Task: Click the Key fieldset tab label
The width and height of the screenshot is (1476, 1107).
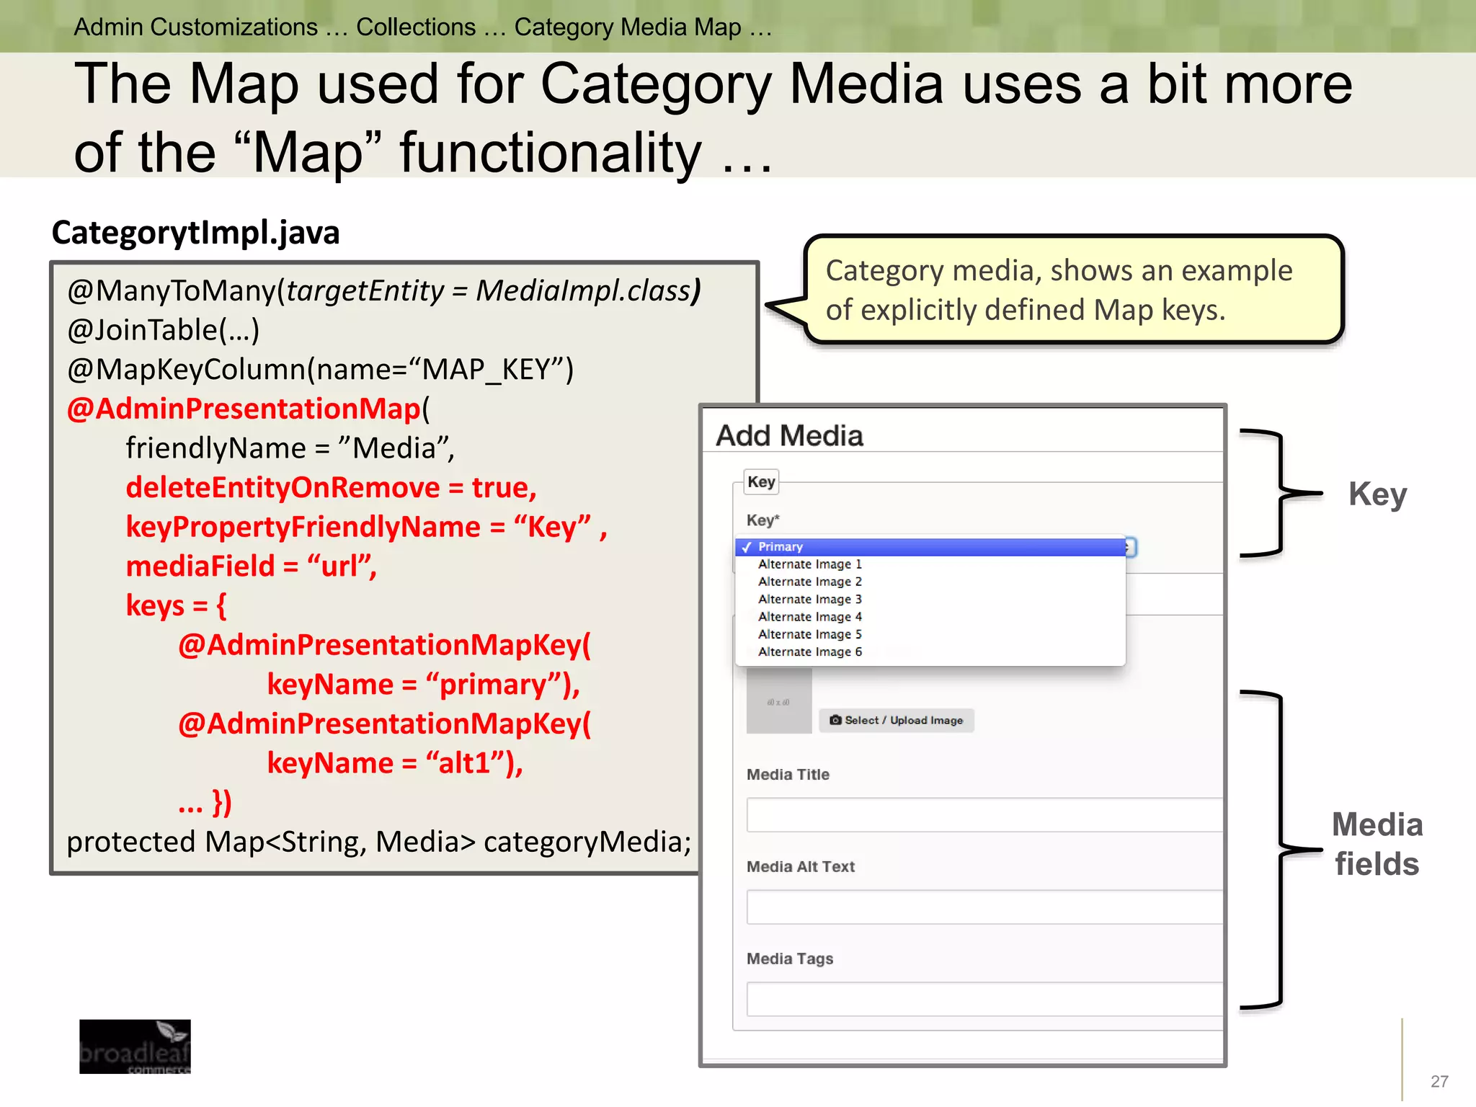Action: [761, 481]
